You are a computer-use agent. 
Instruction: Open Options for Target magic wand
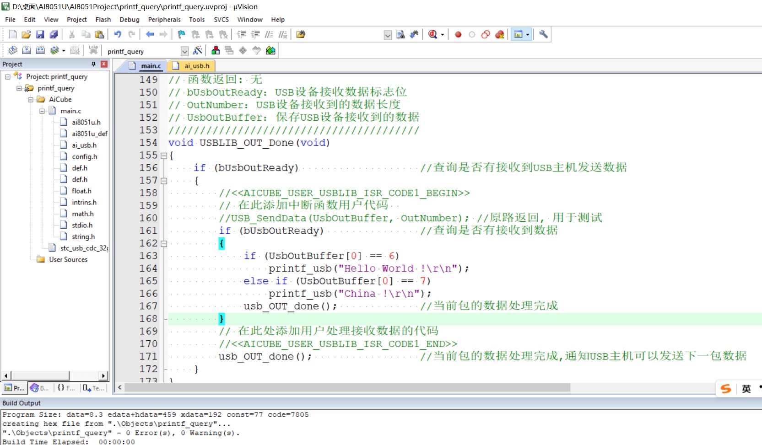(x=198, y=50)
